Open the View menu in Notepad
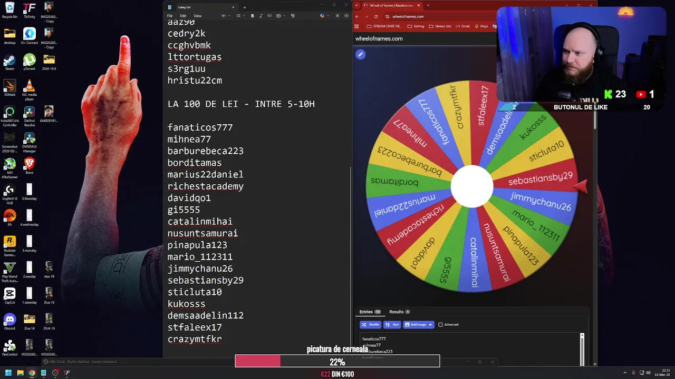Viewport: 675px width, 379px height. click(197, 16)
